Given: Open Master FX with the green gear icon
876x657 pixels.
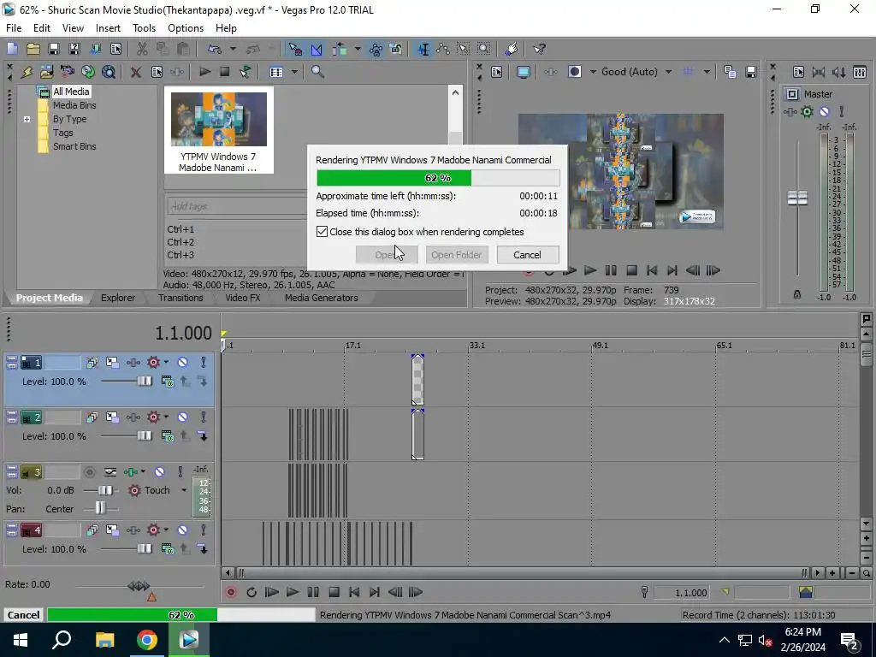Looking at the screenshot, I should point(807,112).
